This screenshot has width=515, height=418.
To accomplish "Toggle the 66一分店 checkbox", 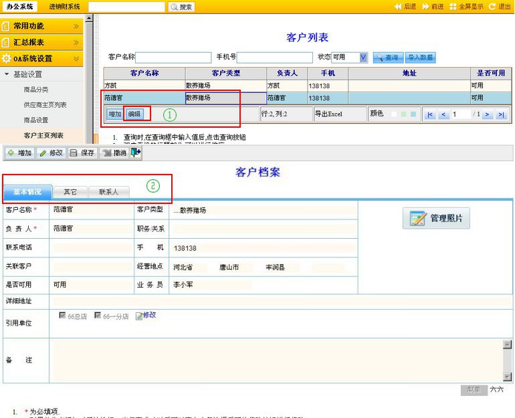I will tap(98, 315).
